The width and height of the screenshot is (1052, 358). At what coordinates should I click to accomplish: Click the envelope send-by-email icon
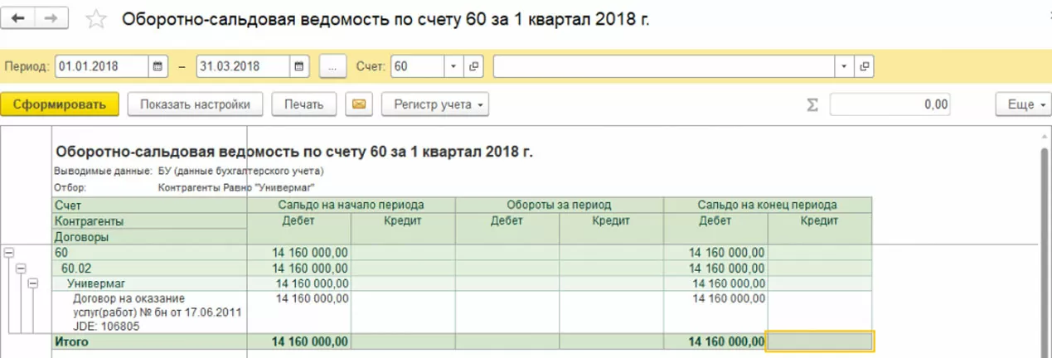point(359,104)
